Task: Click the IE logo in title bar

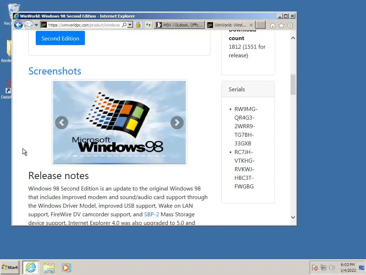Action: point(16,16)
